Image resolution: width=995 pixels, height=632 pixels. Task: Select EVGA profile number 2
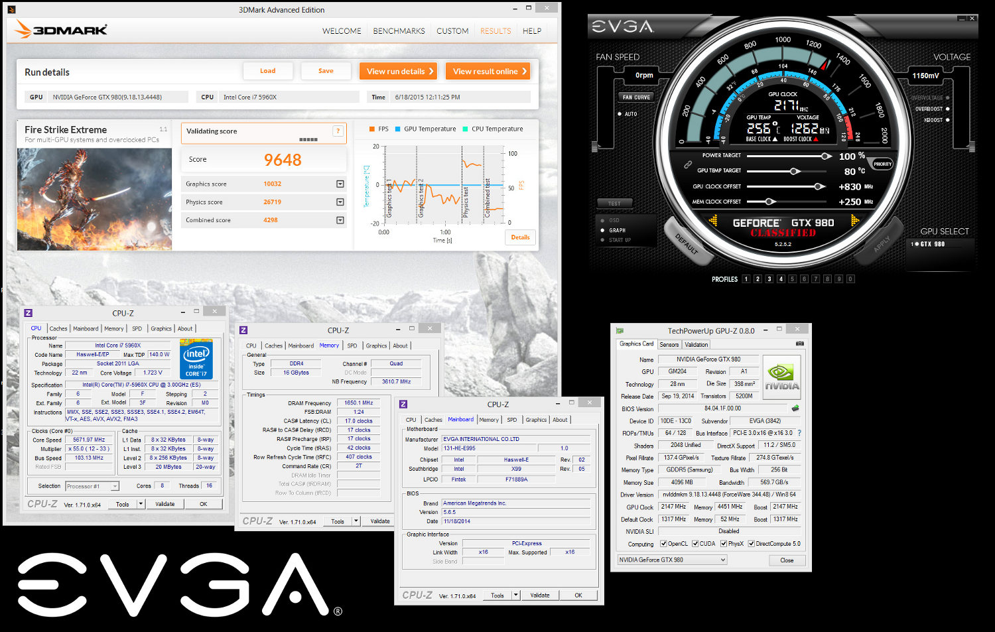758,279
